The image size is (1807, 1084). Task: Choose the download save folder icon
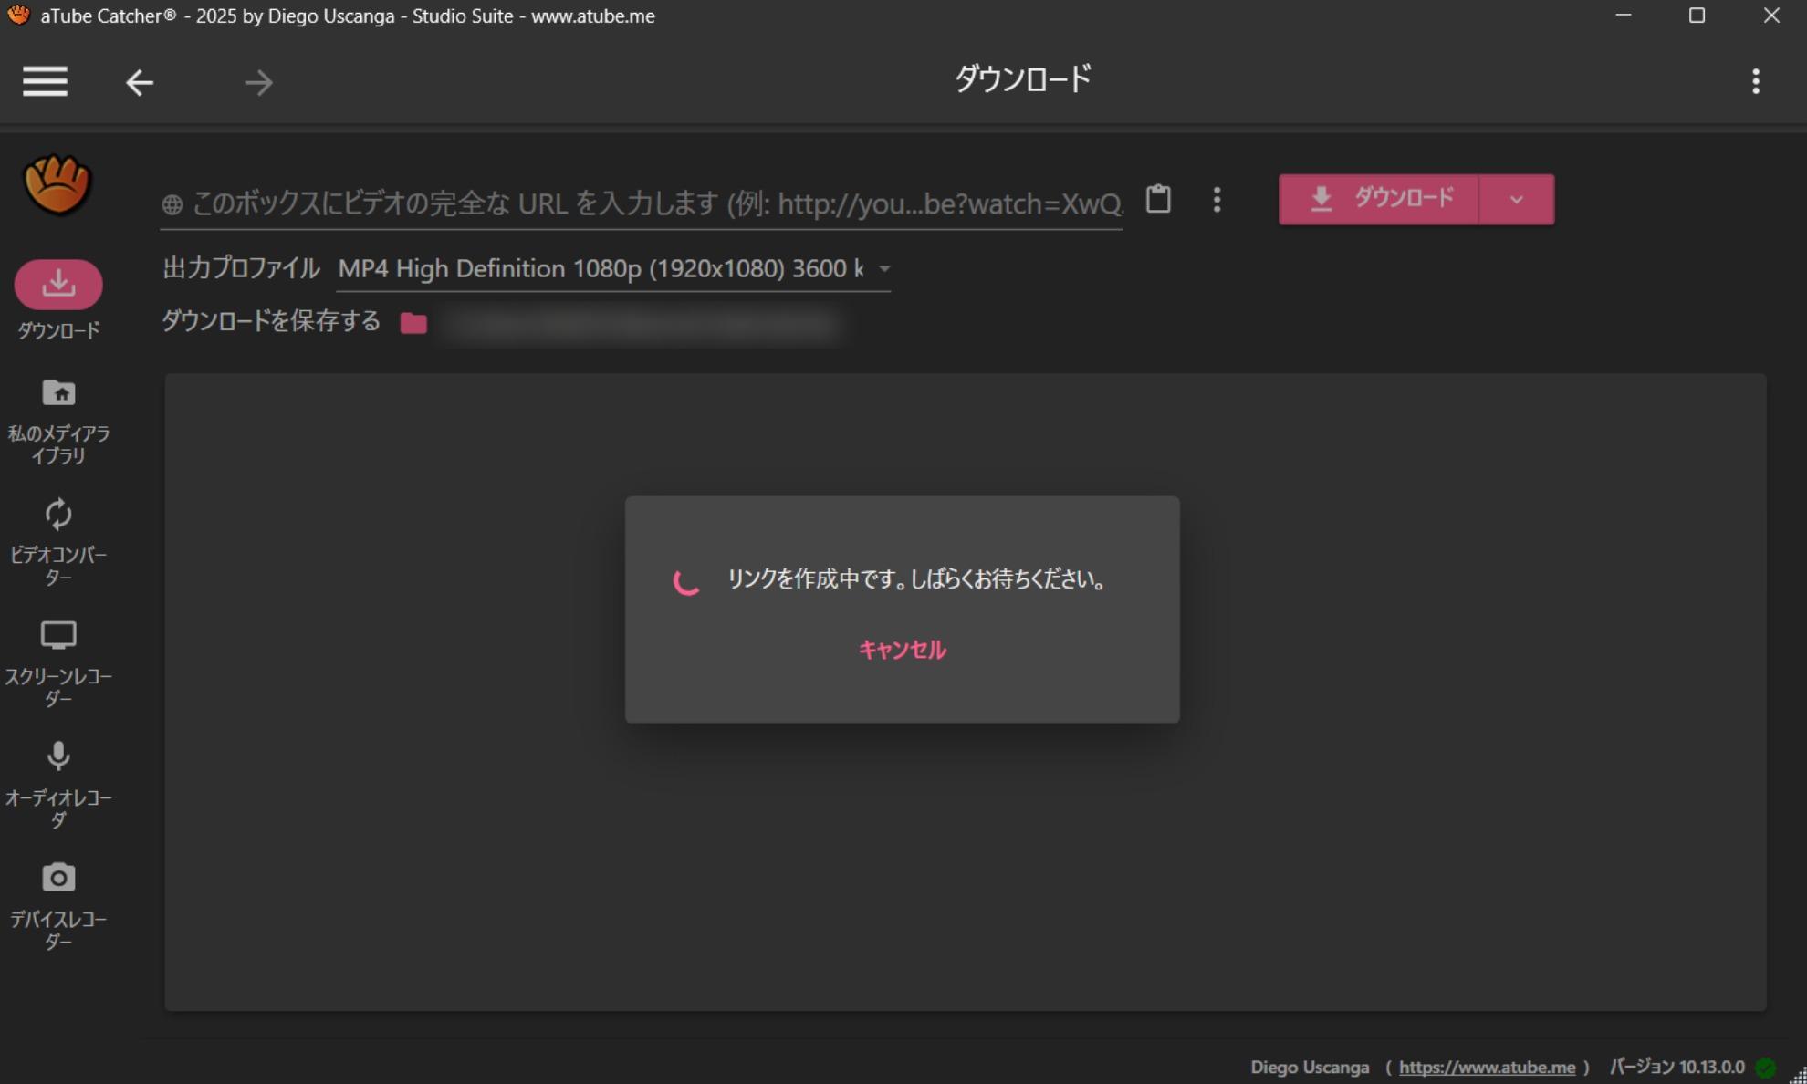[413, 323]
